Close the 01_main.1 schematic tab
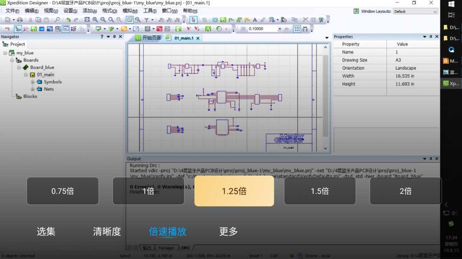The height and width of the screenshot is (259, 462). (x=198, y=38)
